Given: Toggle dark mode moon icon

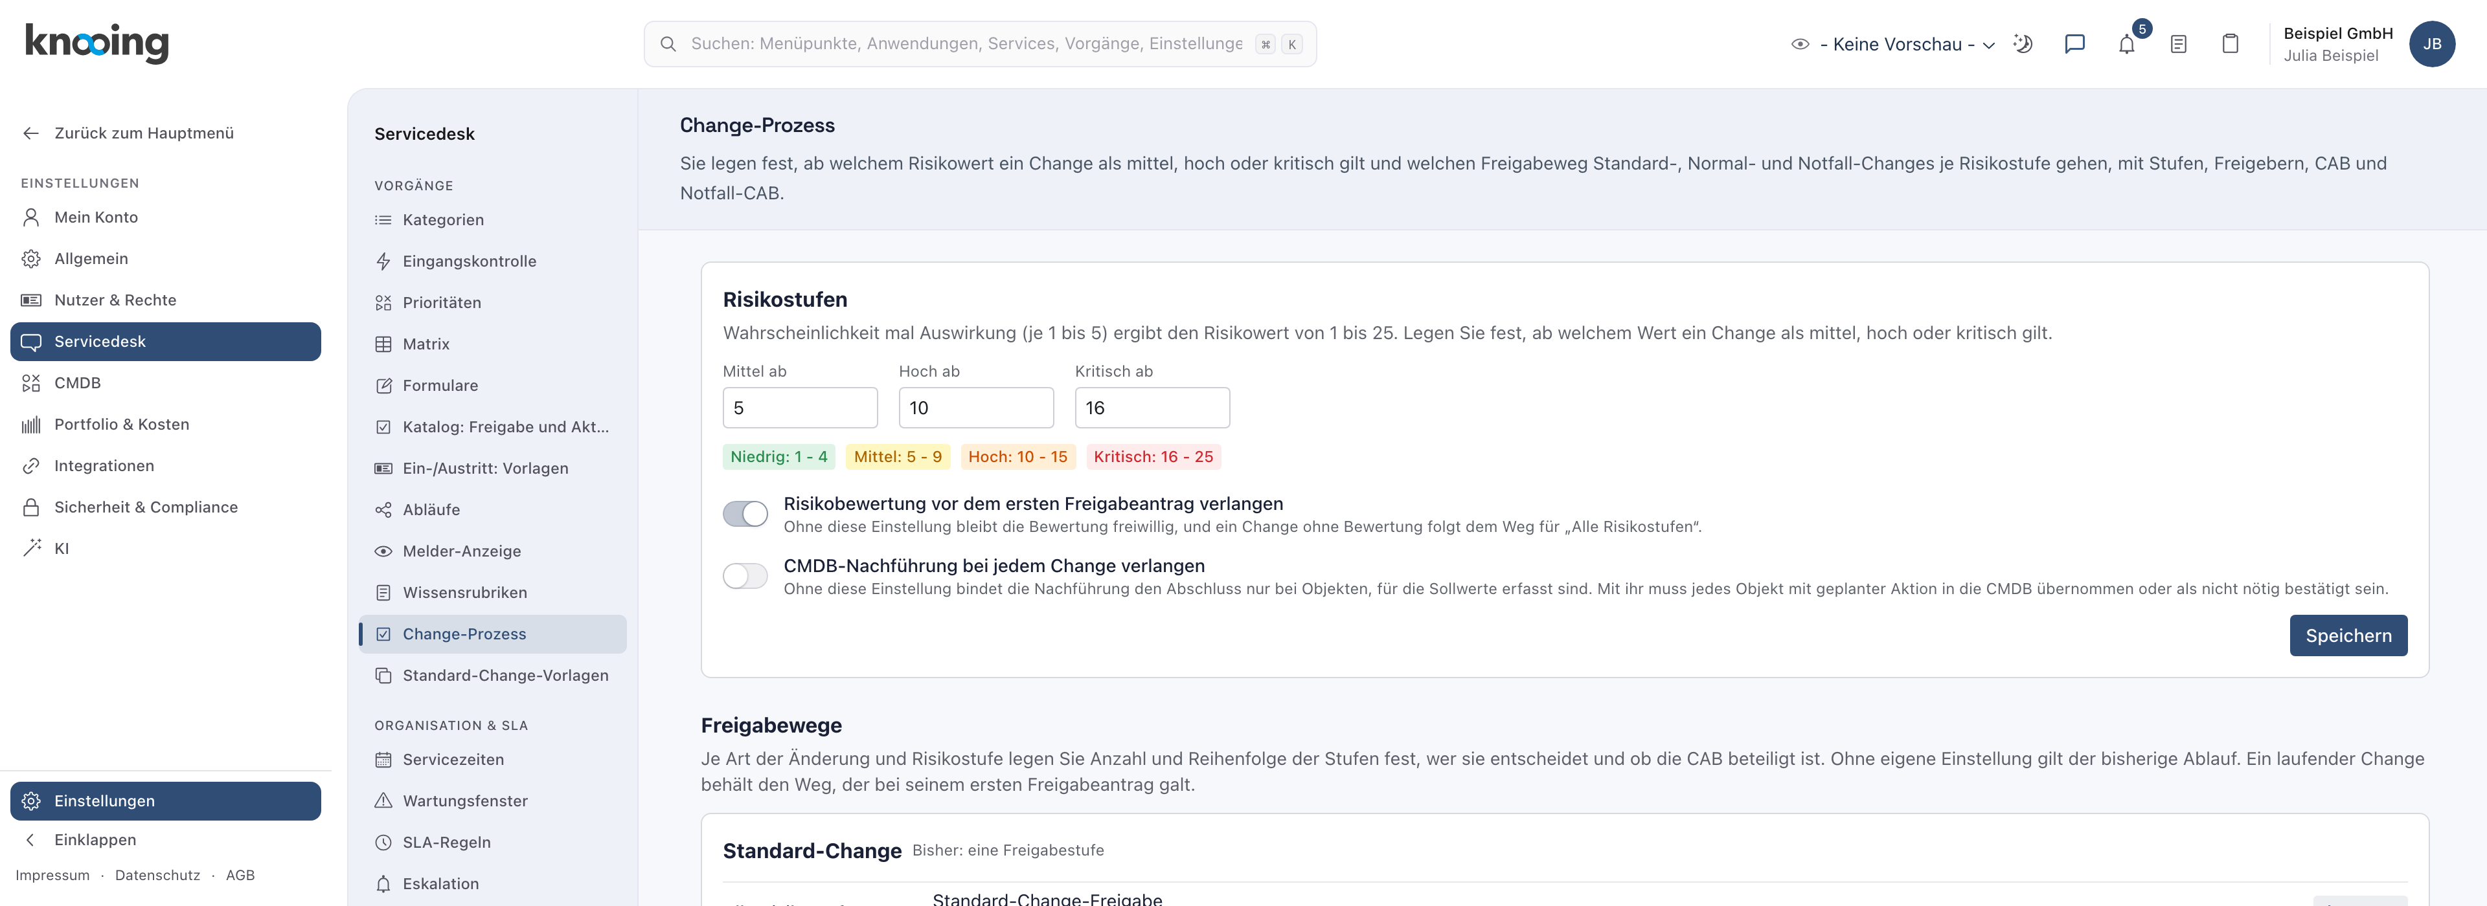Looking at the screenshot, I should pos(2023,43).
